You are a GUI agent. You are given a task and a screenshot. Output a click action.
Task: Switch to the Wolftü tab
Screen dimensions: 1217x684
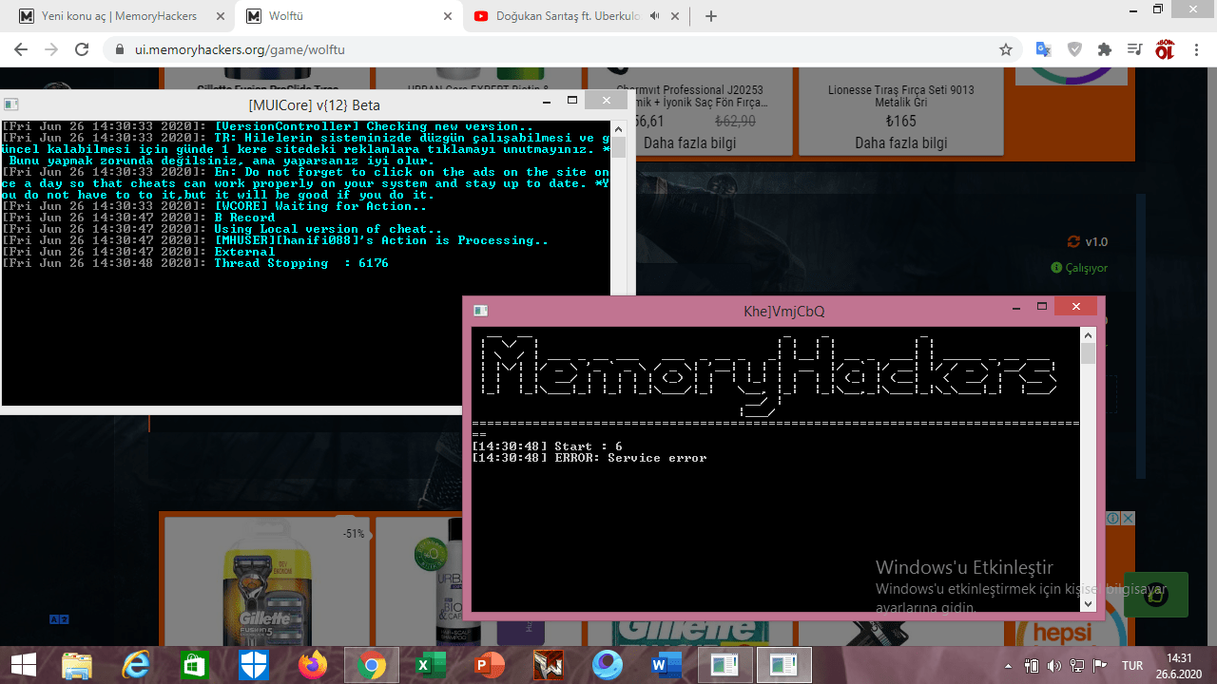tap(347, 16)
